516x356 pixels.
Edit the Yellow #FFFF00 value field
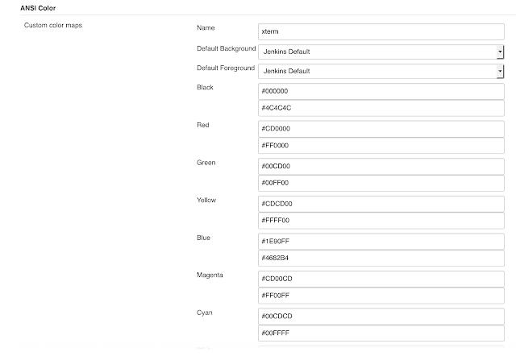[x=381, y=221]
